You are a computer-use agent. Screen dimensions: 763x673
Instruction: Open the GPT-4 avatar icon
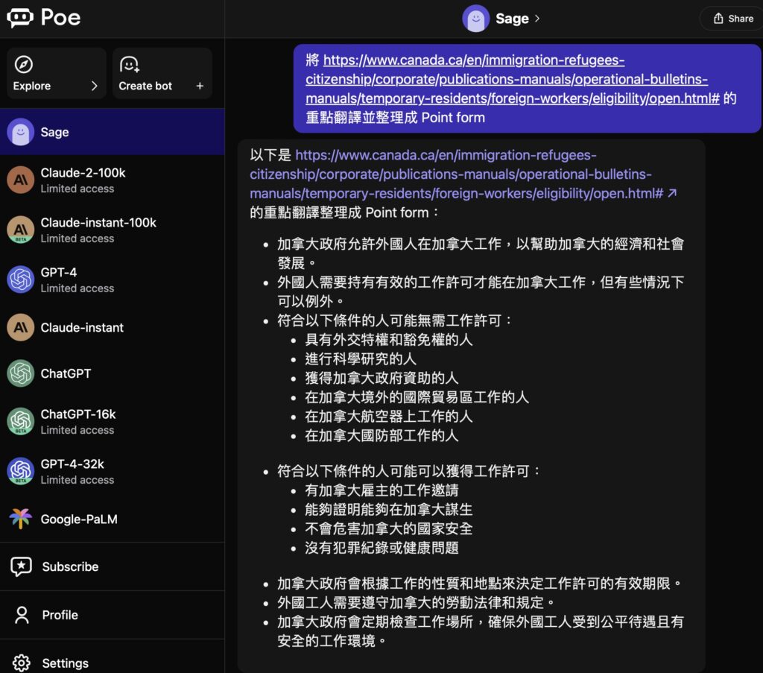[20, 279]
